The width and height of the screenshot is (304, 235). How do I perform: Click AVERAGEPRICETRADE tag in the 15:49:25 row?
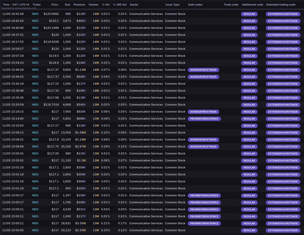coord(203,77)
